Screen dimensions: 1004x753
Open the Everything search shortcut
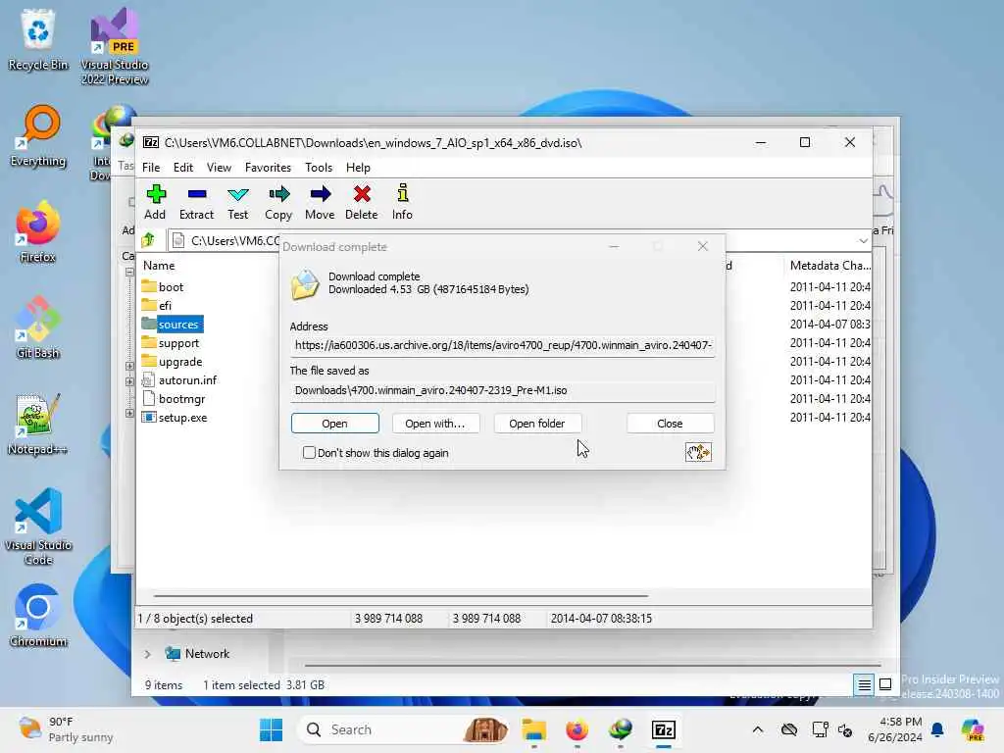[x=38, y=135]
